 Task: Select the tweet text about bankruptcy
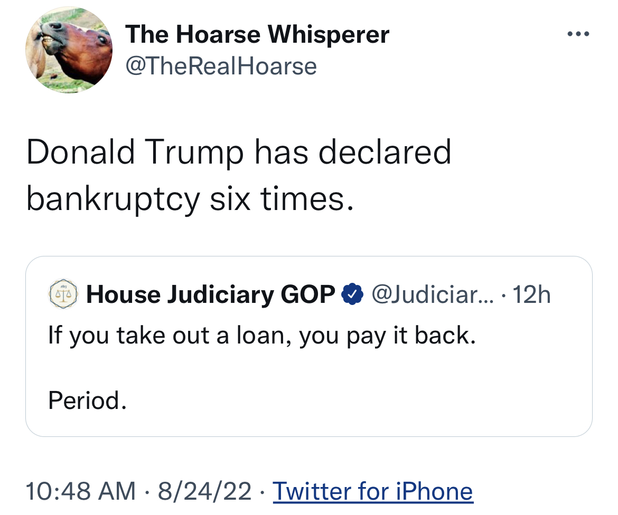click(238, 174)
